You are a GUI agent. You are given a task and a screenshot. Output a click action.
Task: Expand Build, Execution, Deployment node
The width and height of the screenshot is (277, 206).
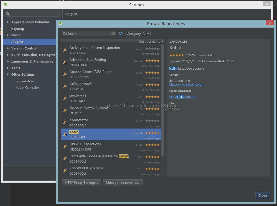(8, 55)
